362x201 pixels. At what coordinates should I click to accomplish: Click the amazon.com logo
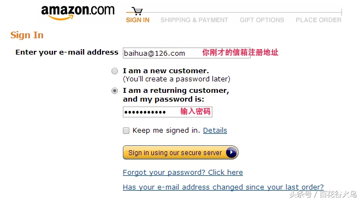(x=78, y=13)
